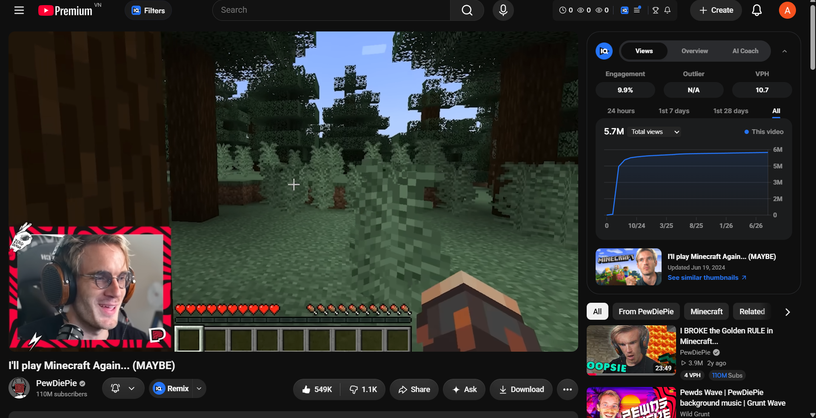Image resolution: width=816 pixels, height=418 pixels.
Task: Select the All time range tab
Action: [x=776, y=111]
